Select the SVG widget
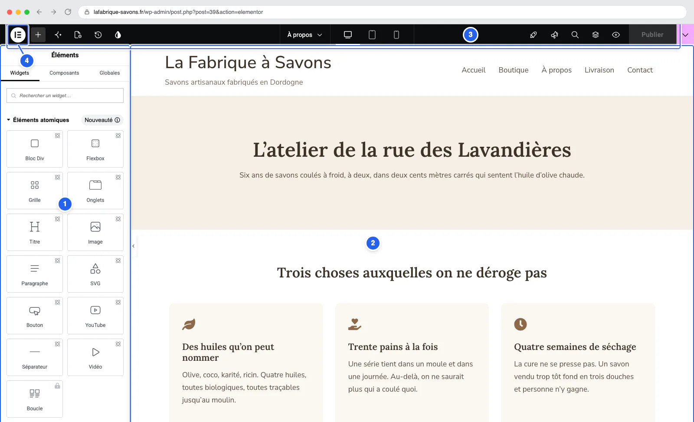The width and height of the screenshot is (694, 422). click(95, 274)
